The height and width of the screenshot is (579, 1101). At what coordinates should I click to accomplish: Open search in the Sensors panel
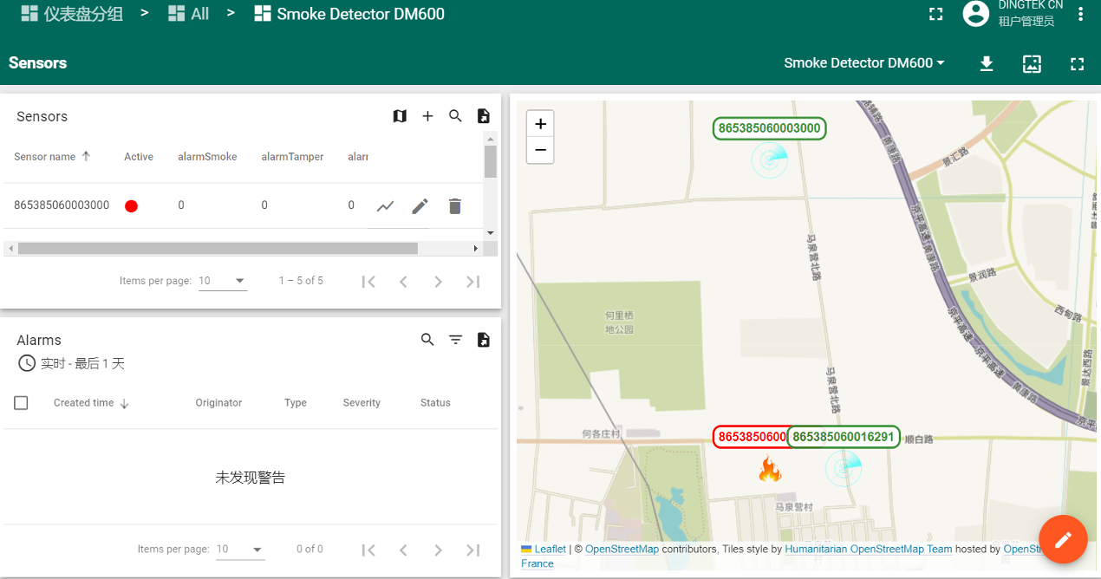[x=455, y=116]
